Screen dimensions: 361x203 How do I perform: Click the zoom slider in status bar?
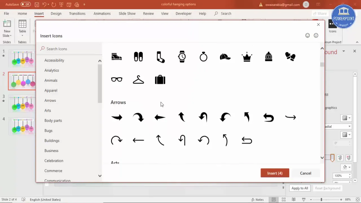coord(321,200)
